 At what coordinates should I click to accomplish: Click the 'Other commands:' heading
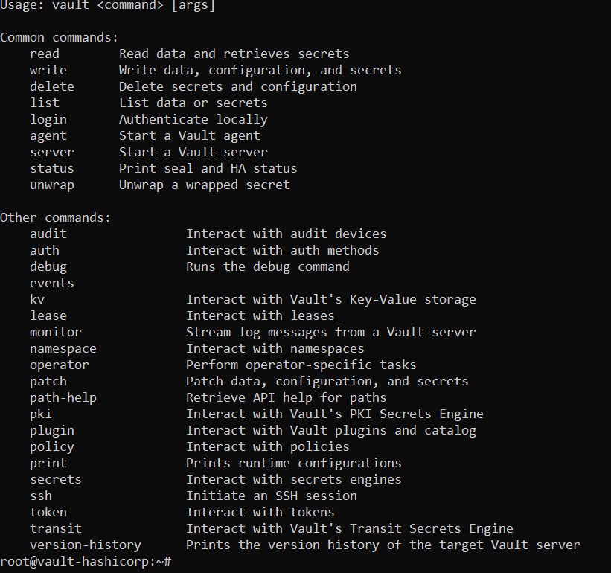[56, 217]
